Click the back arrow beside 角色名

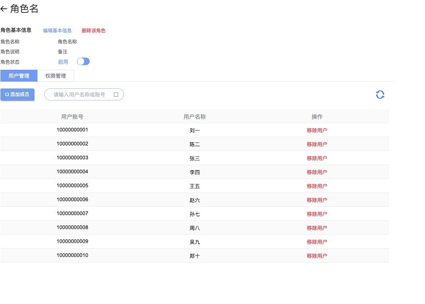point(4,9)
